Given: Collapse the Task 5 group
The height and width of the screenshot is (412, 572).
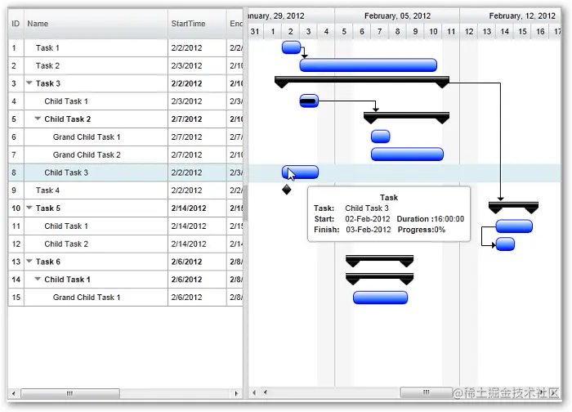Looking at the screenshot, I should pyautogui.click(x=29, y=208).
